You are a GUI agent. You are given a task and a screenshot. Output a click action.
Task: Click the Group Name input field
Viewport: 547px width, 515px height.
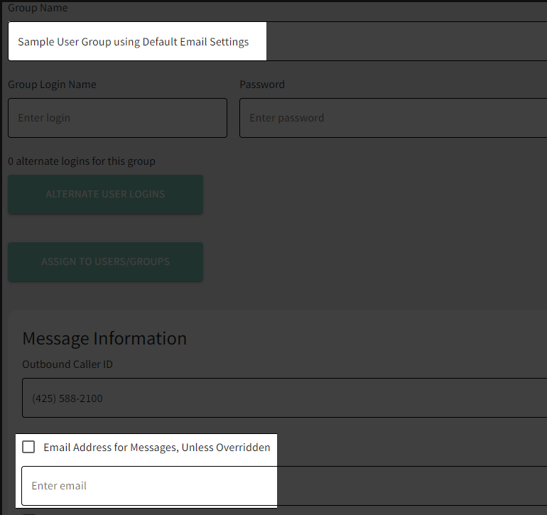(x=277, y=41)
